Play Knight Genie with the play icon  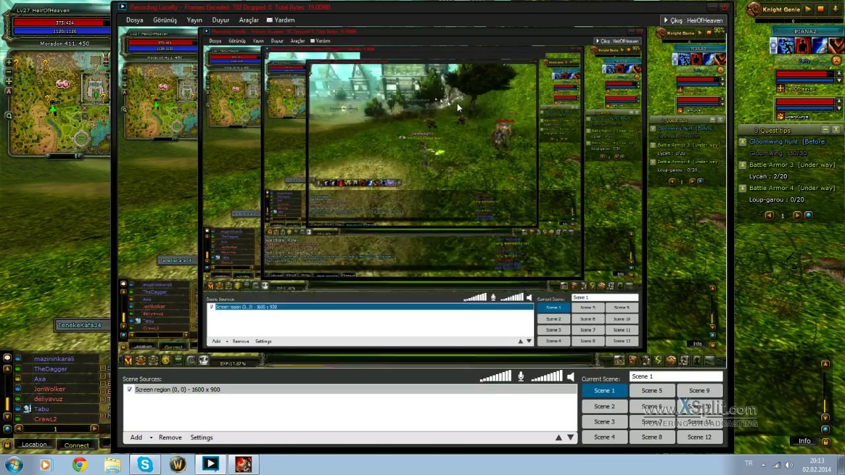pyautogui.click(x=807, y=9)
